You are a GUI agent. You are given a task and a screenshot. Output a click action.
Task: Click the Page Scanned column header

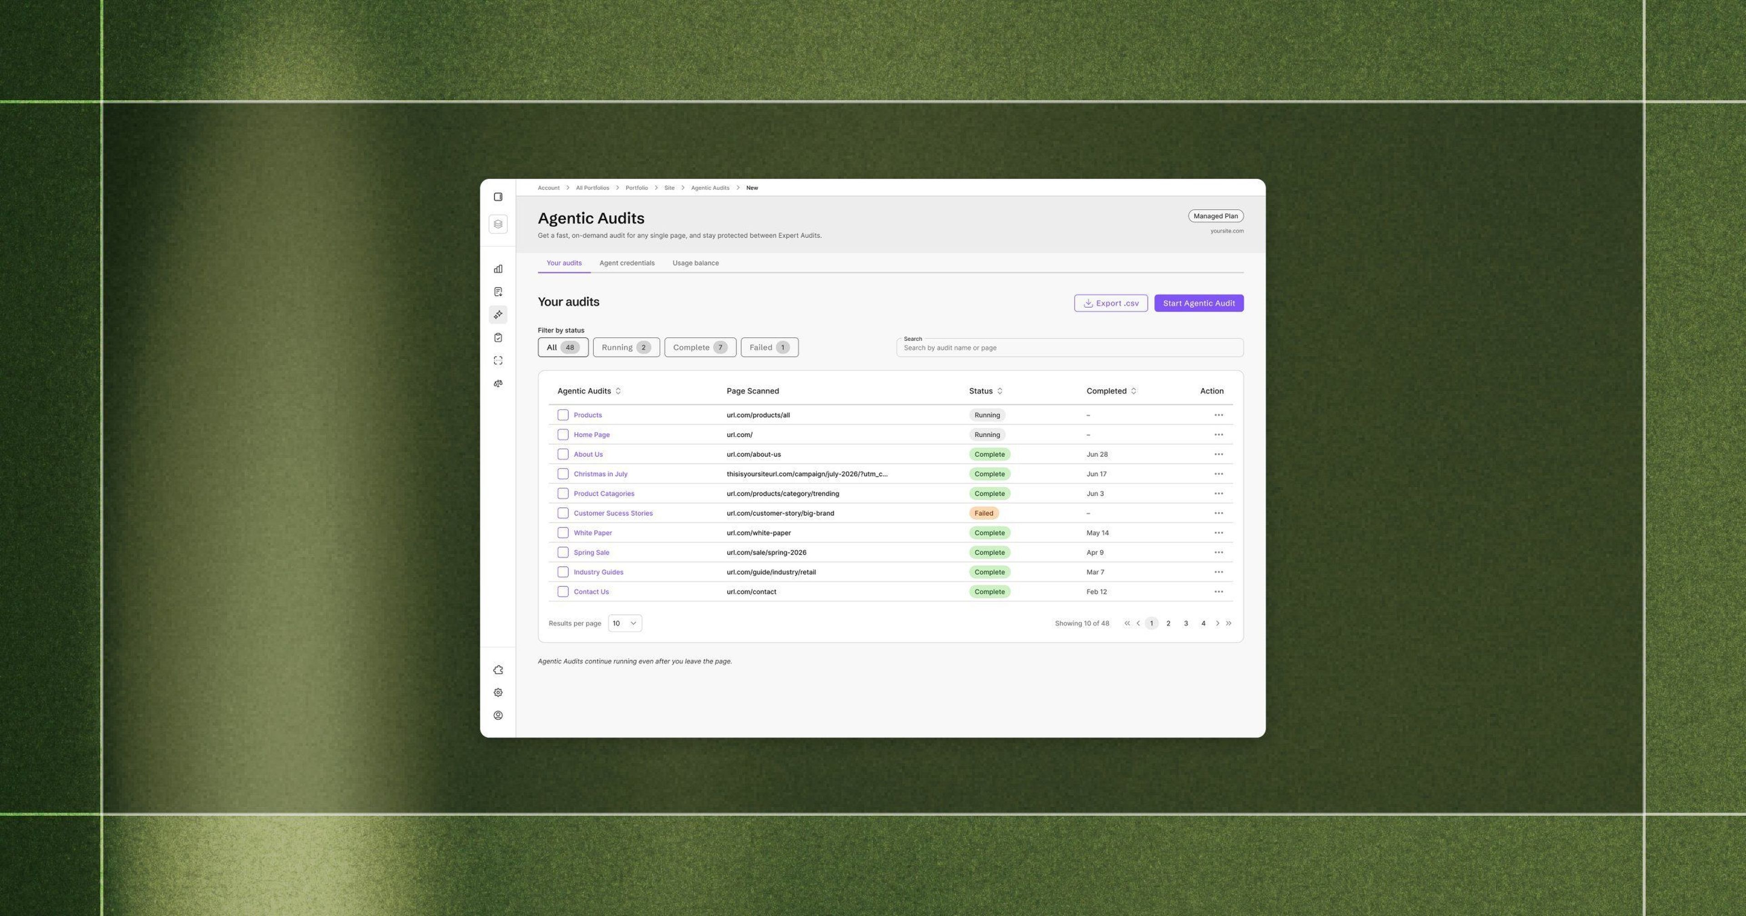tap(753, 391)
